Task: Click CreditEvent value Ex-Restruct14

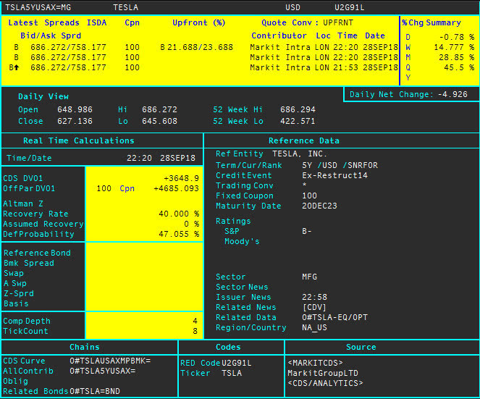Action: pyautogui.click(x=334, y=175)
